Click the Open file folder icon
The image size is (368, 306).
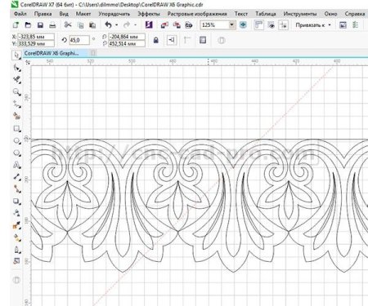pyautogui.click(x=28, y=25)
